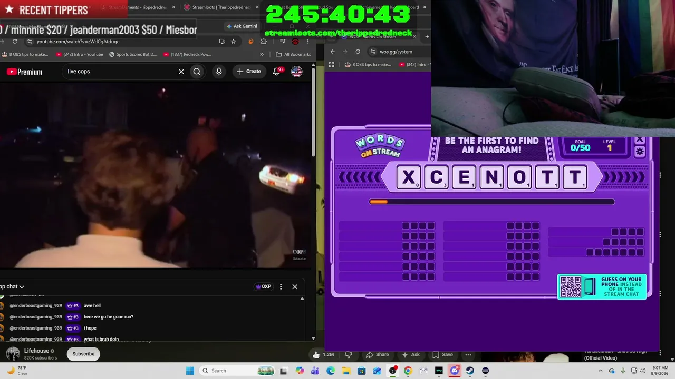Show hidden system tray icons
Image resolution: width=675 pixels, height=379 pixels.
point(600,371)
